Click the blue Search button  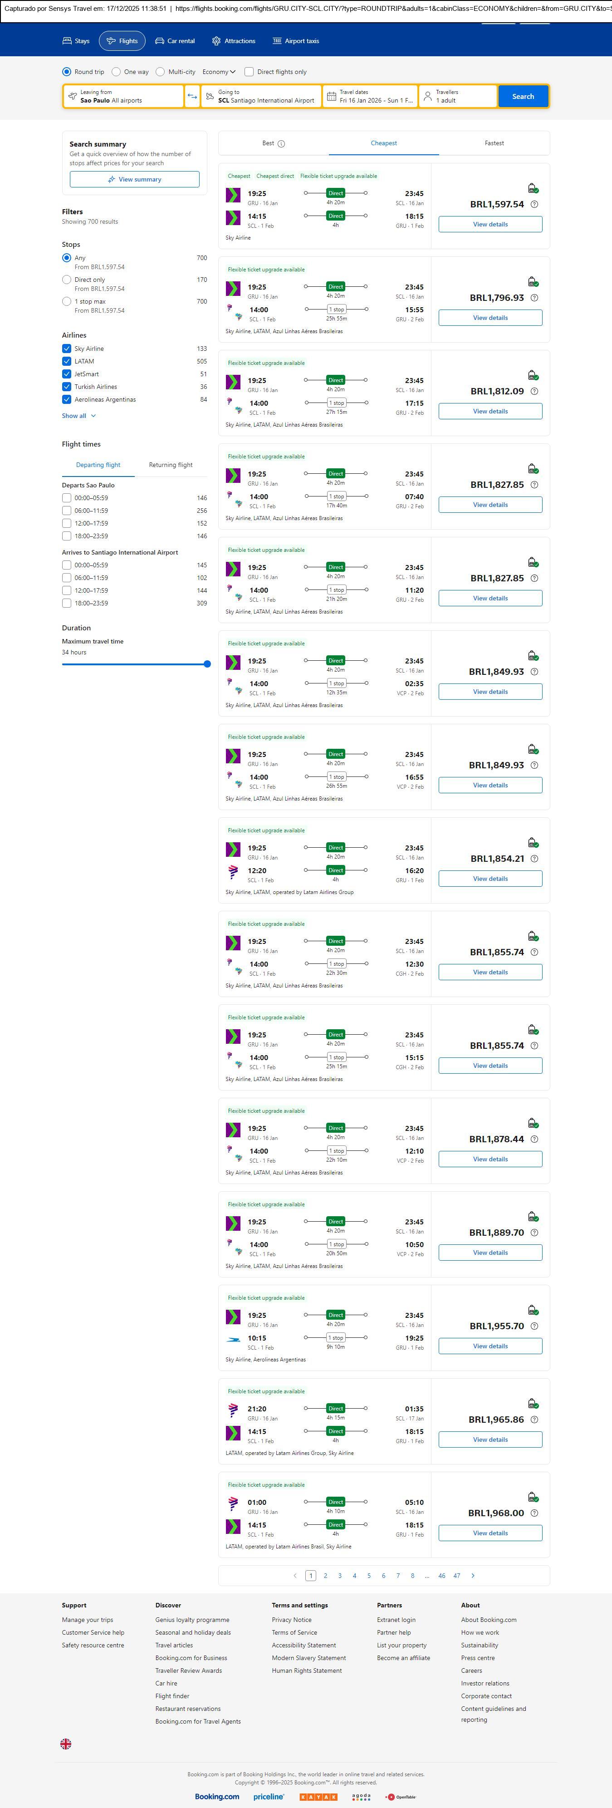(523, 96)
